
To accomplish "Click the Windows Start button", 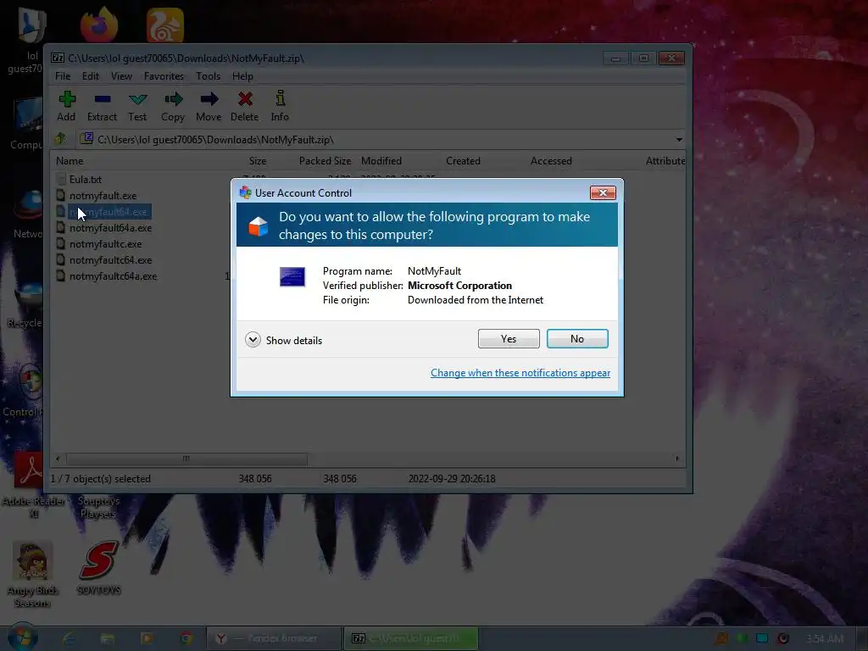I will [x=21, y=638].
